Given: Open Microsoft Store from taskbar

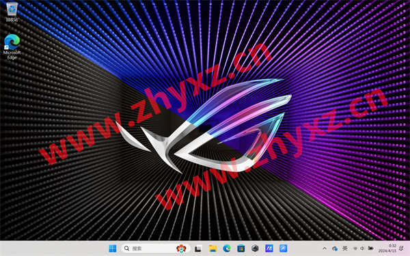Looking at the screenshot, I should point(241,248).
